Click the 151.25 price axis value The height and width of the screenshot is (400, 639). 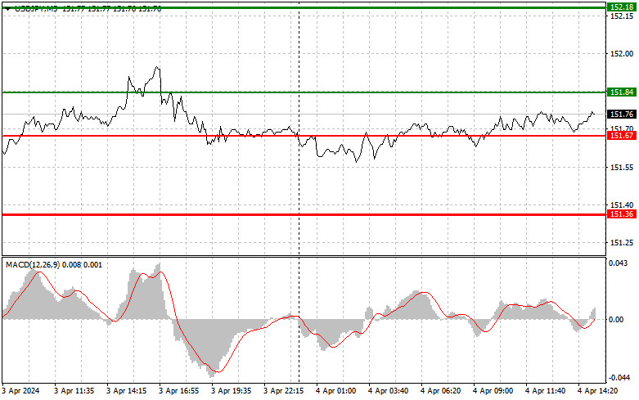[622, 243]
